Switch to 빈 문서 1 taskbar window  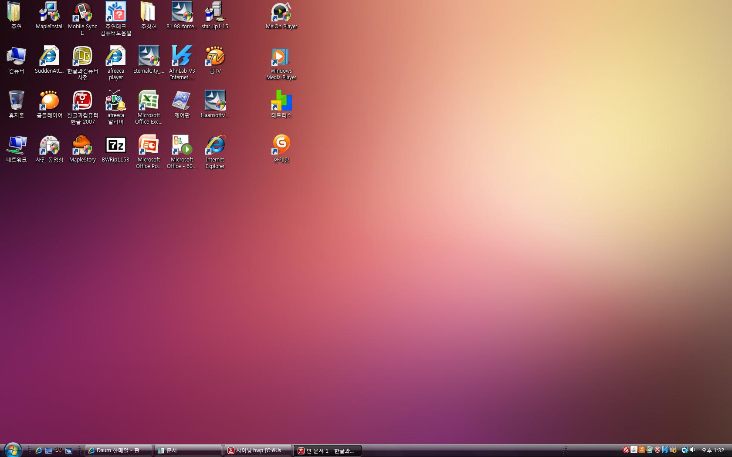point(328,450)
